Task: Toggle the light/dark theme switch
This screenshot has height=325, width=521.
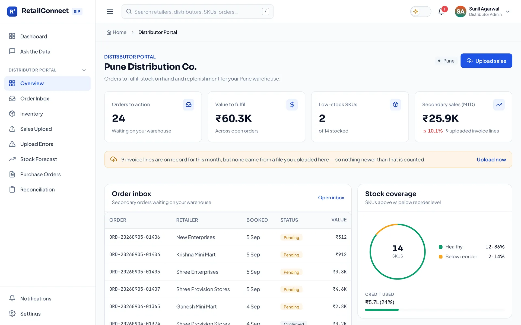Action: [421, 12]
